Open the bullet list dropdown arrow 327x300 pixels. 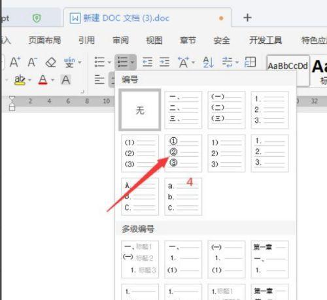(109, 63)
